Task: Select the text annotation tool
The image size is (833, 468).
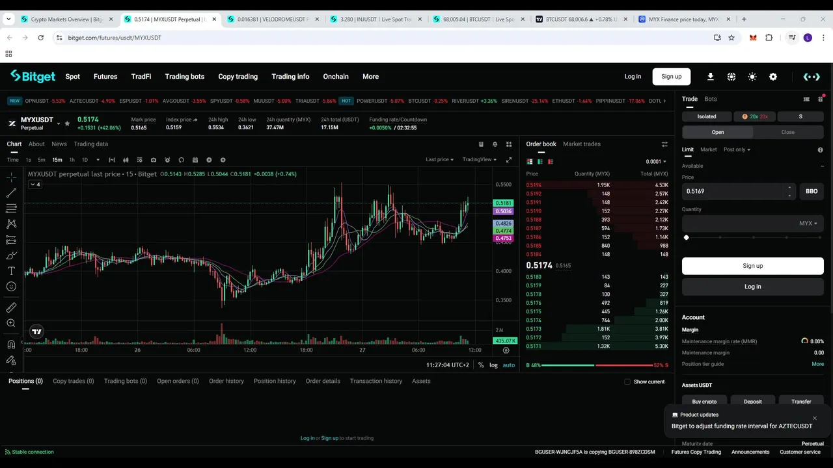Action: pyautogui.click(x=11, y=271)
